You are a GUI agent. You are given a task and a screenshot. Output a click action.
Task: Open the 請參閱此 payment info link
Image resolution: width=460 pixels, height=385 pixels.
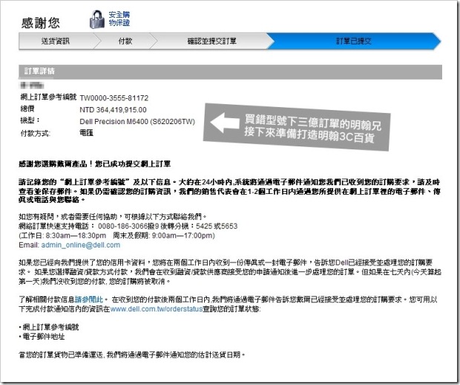tap(89, 300)
